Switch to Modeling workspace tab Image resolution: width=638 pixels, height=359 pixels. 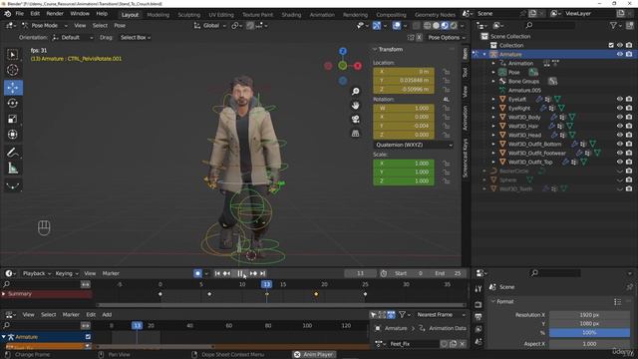[158, 15]
